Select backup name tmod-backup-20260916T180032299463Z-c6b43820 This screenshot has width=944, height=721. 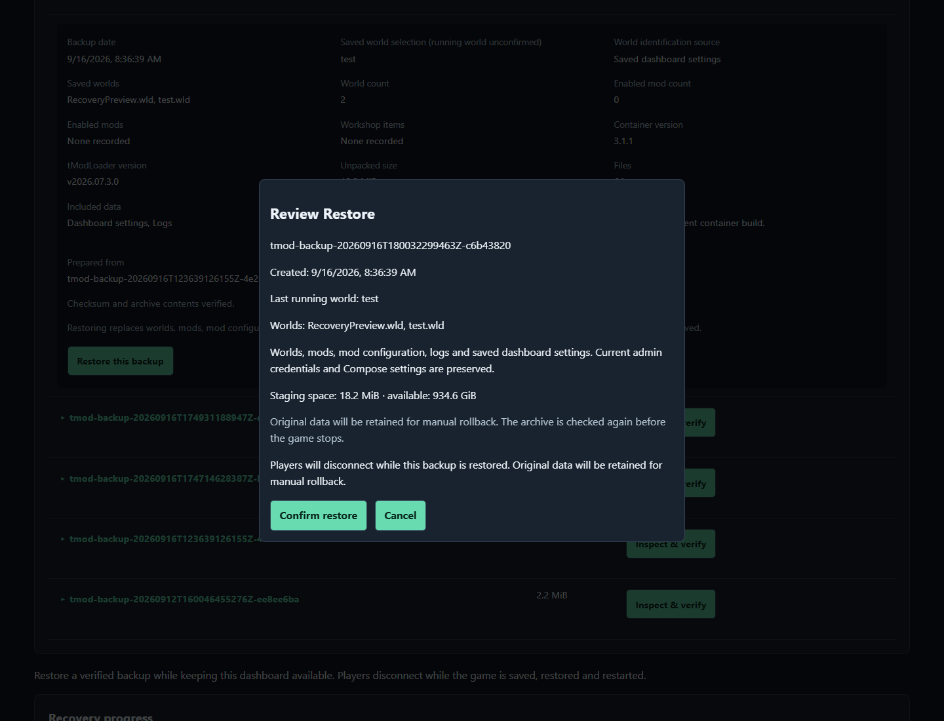pyautogui.click(x=390, y=245)
